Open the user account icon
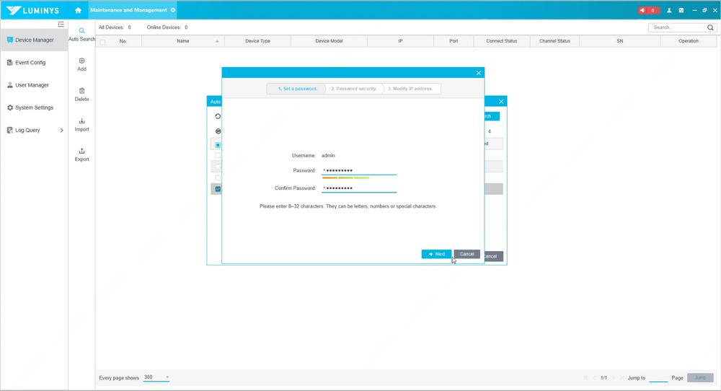The width and height of the screenshot is (721, 391). coord(669,10)
